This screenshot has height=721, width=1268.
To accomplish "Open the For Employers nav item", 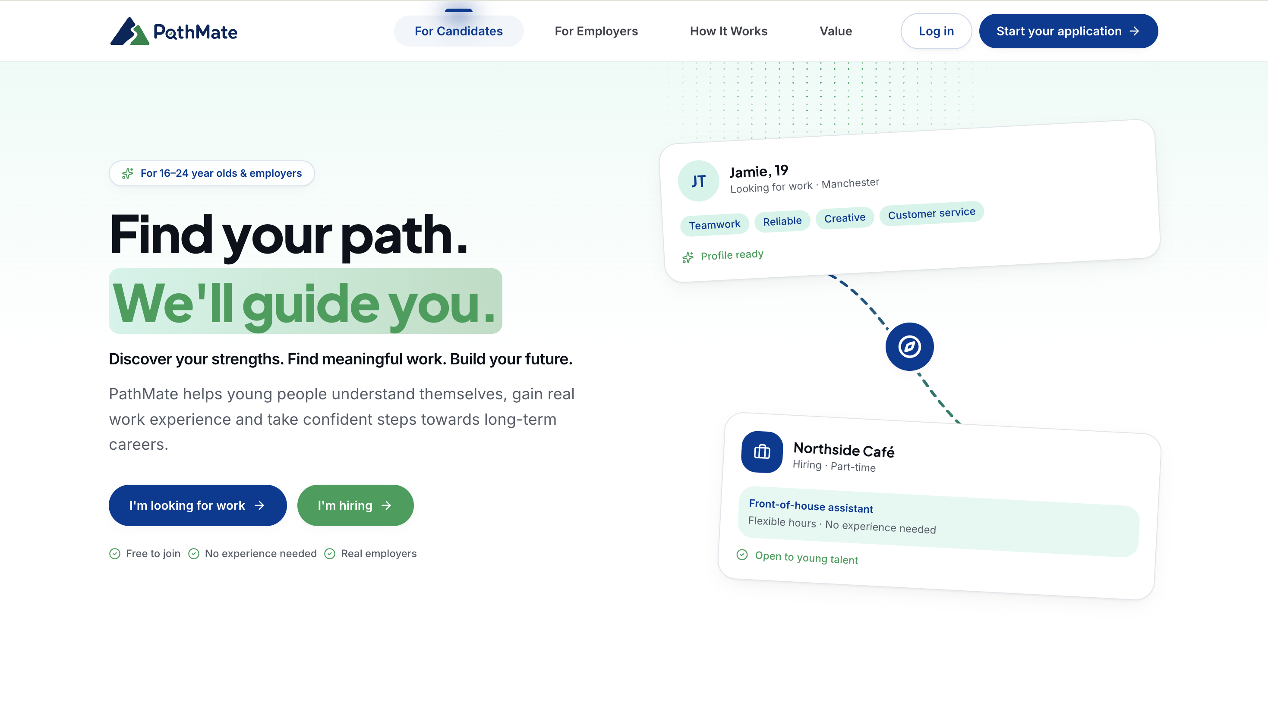I will (596, 31).
